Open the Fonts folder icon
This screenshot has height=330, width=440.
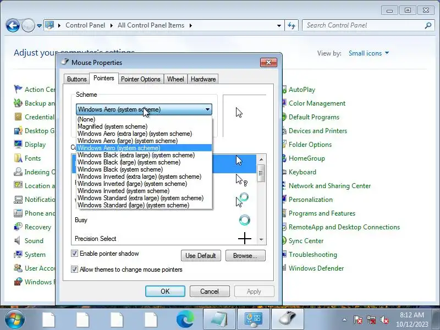[x=18, y=158]
